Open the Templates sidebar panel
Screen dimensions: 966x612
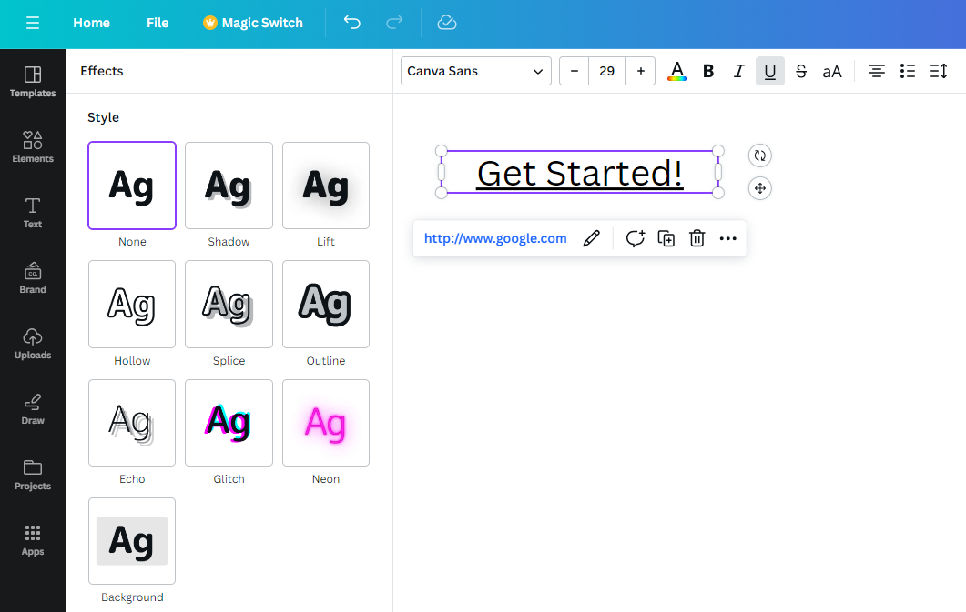tap(33, 82)
